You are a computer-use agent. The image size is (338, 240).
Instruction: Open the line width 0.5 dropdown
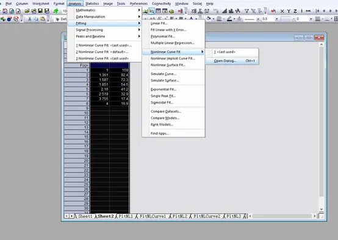[x=276, y=19]
